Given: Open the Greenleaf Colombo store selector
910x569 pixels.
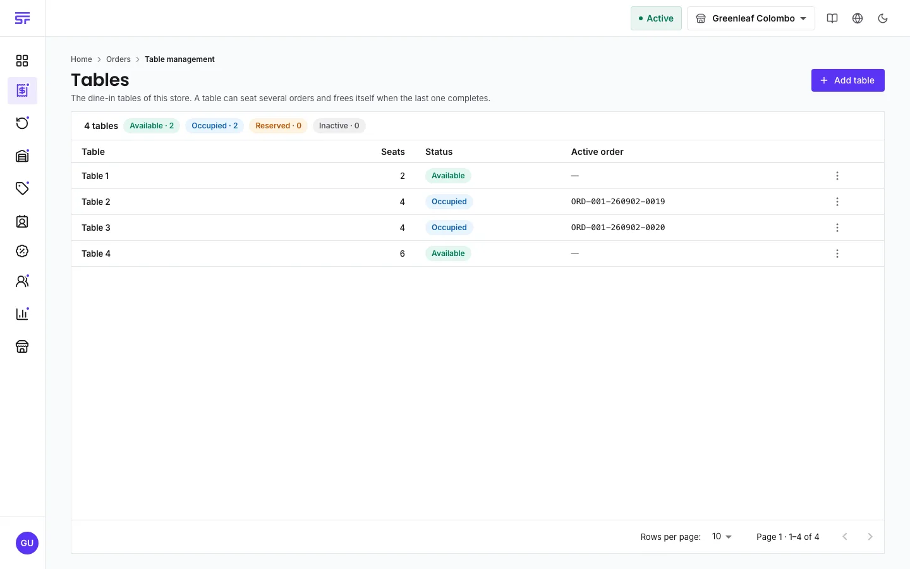Looking at the screenshot, I should coord(751,18).
